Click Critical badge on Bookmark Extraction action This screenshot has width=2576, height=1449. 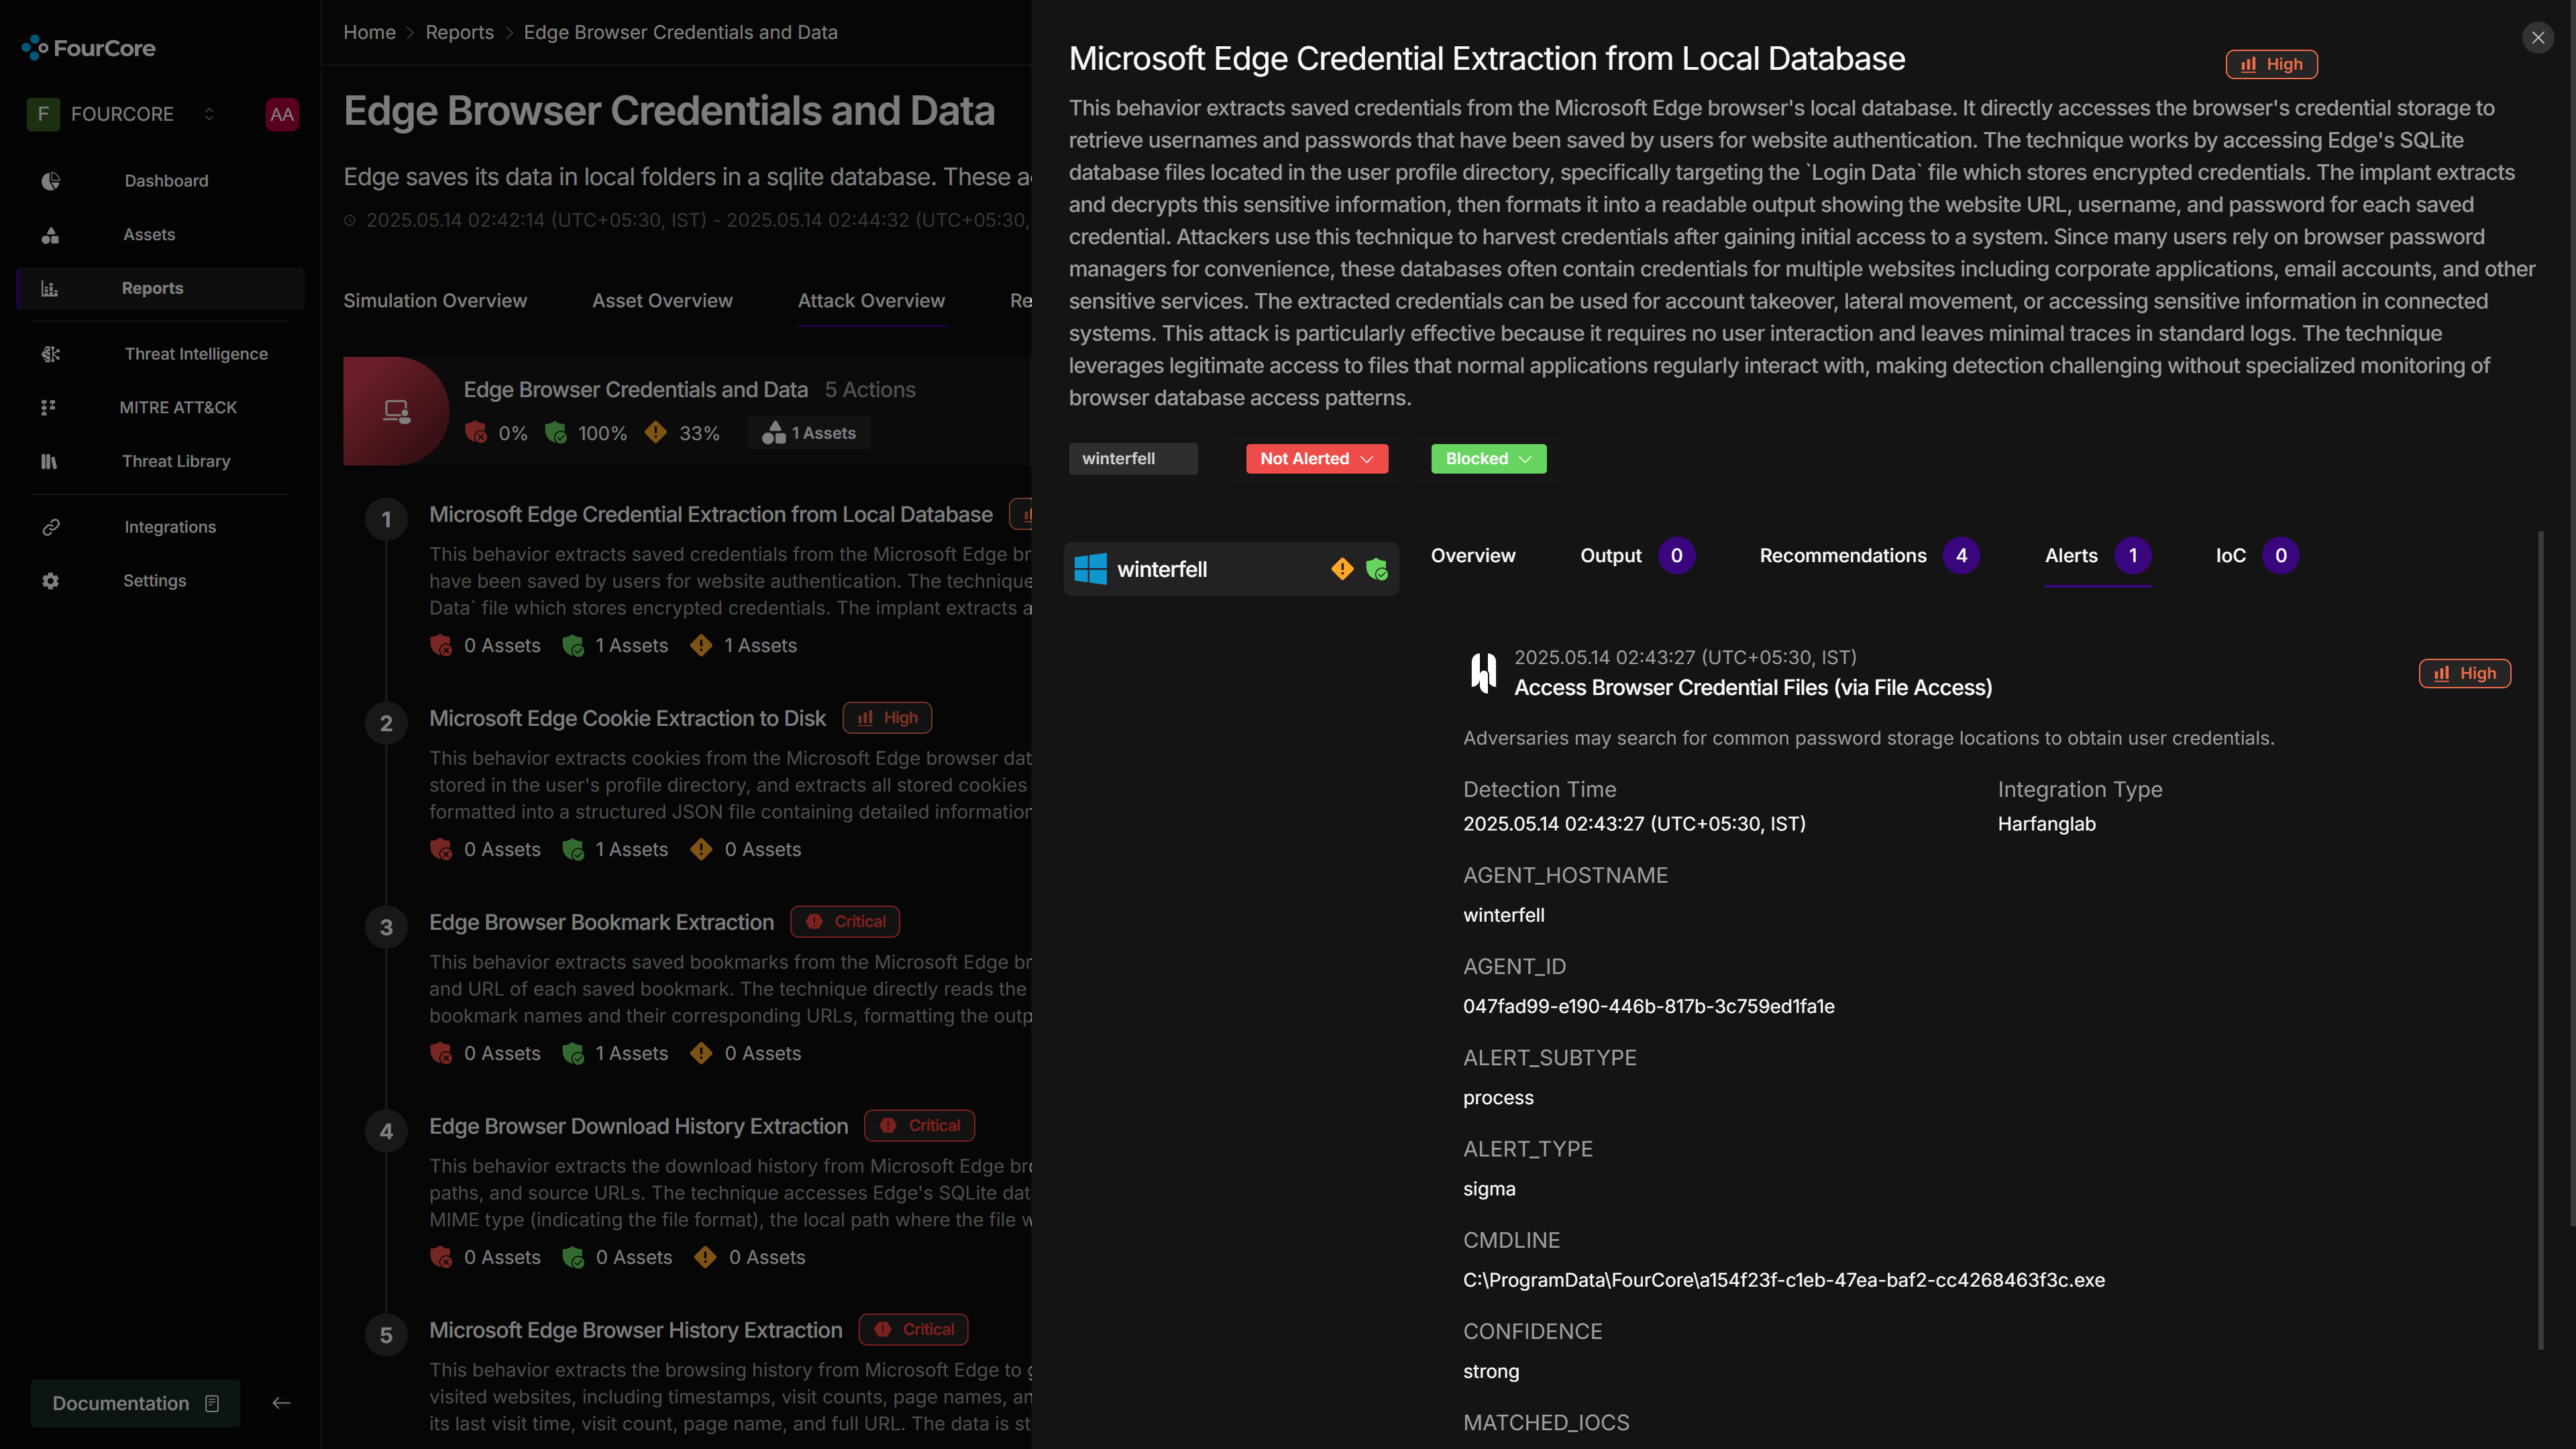(x=845, y=922)
